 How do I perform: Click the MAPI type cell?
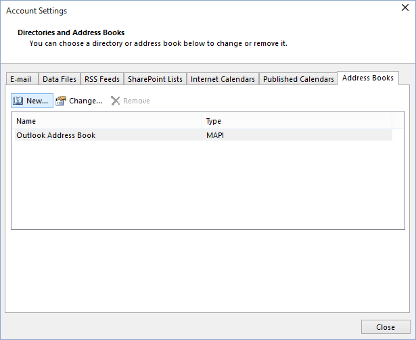(x=214, y=135)
